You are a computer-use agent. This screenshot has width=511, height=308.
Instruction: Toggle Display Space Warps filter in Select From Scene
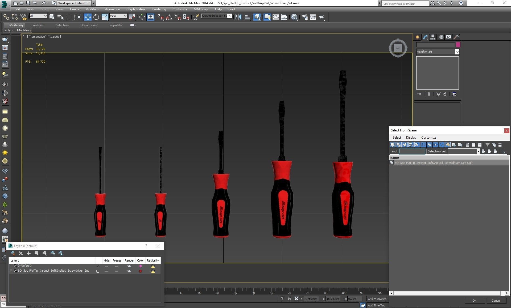click(423, 145)
